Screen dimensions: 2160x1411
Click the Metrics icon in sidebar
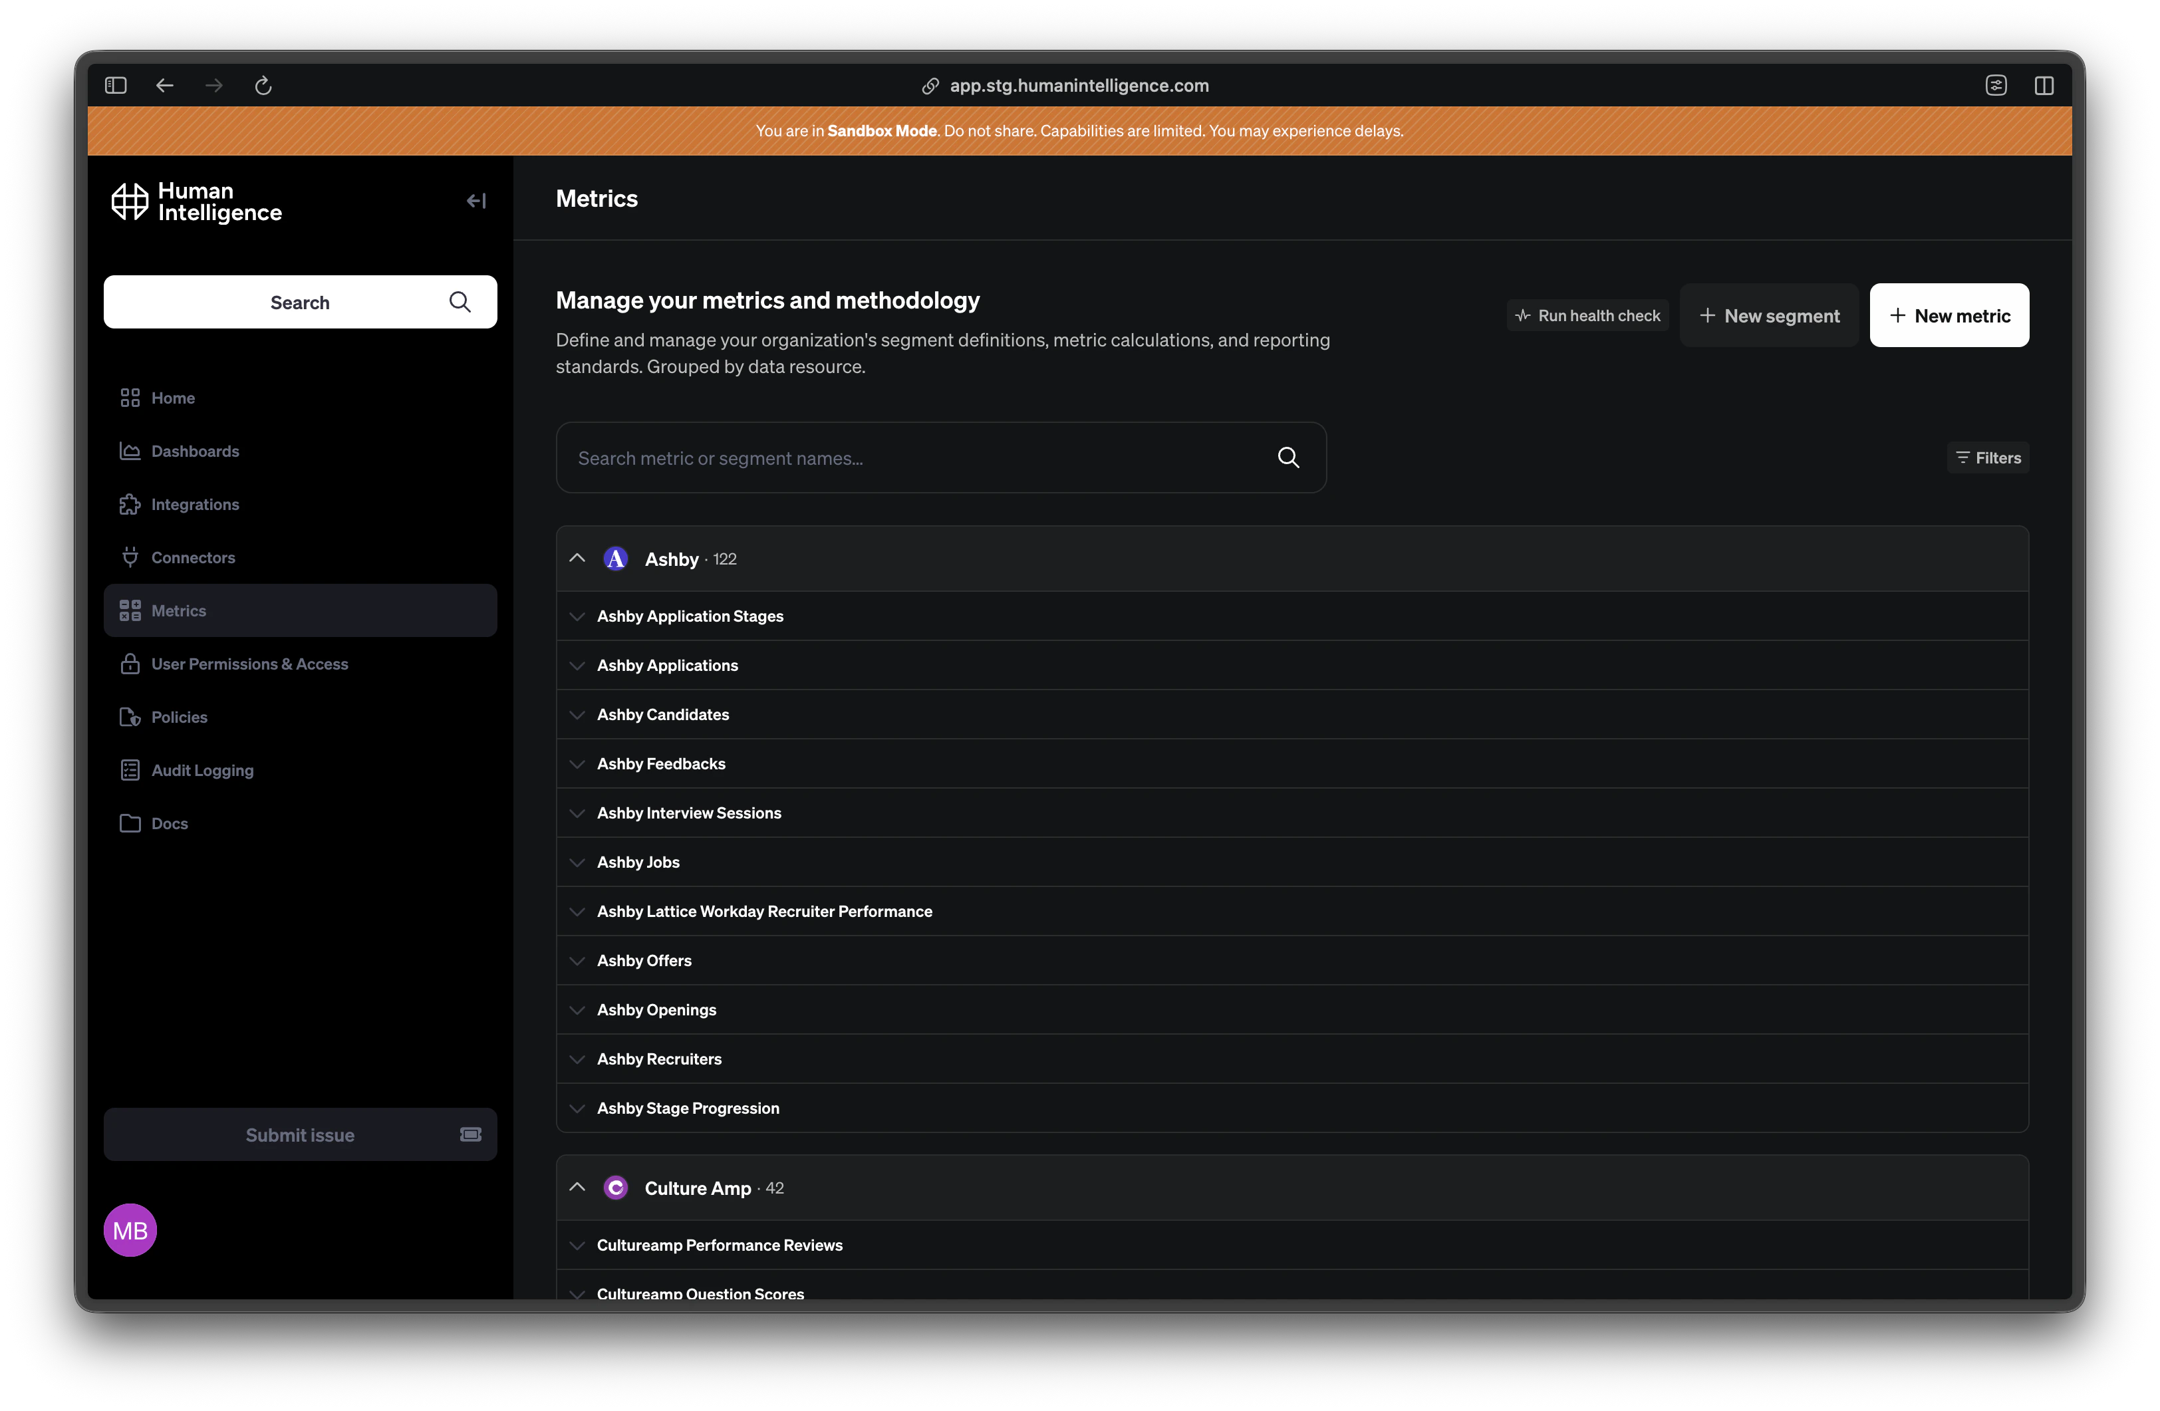pos(130,610)
